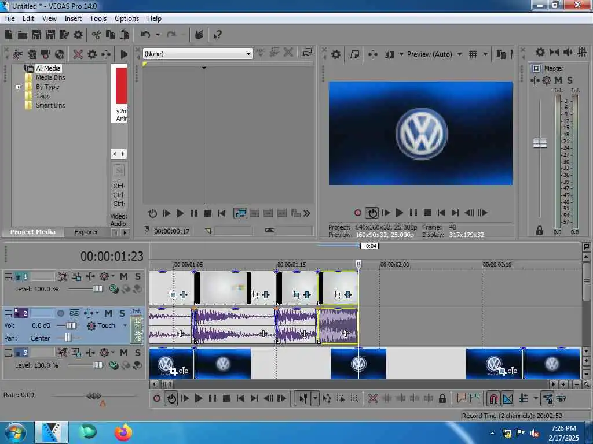Solo audio track 2

pyautogui.click(x=122, y=313)
